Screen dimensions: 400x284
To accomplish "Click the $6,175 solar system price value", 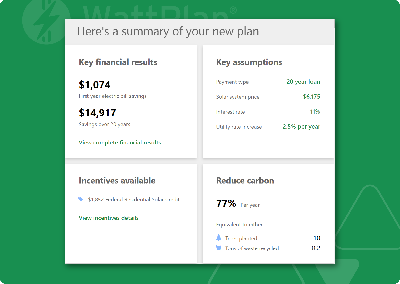I will (x=311, y=97).
